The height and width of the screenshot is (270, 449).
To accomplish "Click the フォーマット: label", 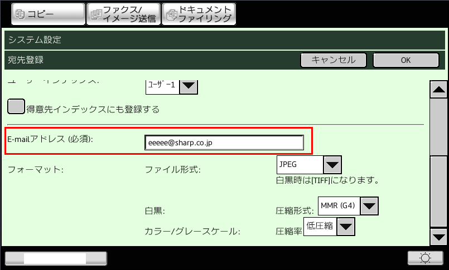I will coord(36,170).
